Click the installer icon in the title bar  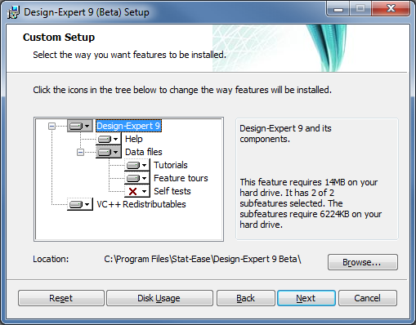tap(13, 12)
